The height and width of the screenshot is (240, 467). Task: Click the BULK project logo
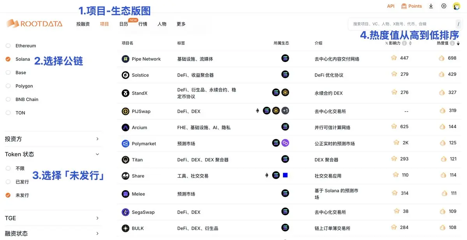(125, 228)
